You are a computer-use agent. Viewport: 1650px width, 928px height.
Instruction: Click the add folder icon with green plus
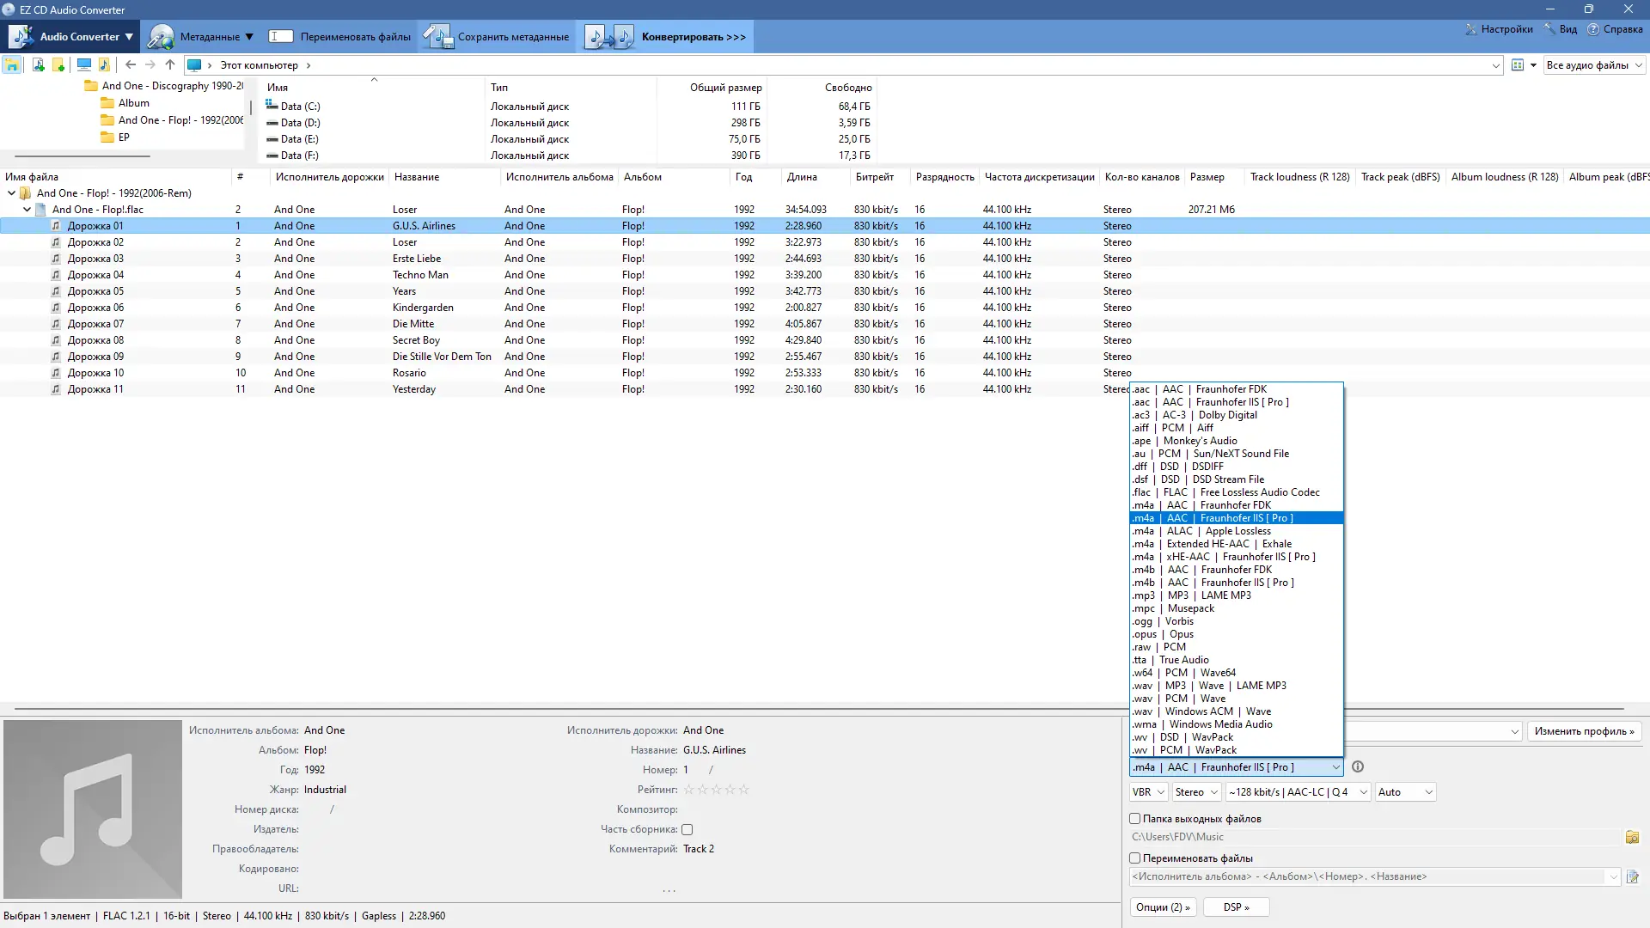click(58, 64)
